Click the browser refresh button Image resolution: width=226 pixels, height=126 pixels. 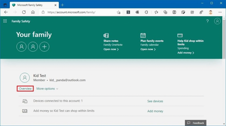point(24,12)
